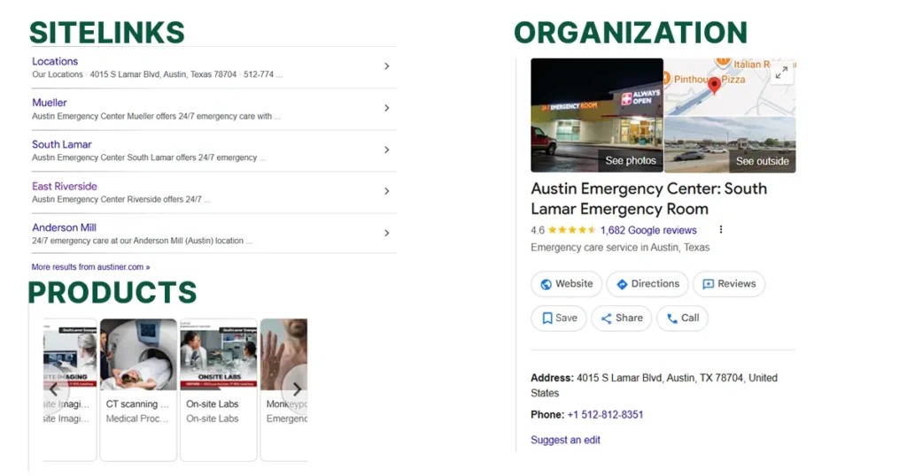Open the South Lamar sitelink
907x476 pixels.
coord(61,144)
